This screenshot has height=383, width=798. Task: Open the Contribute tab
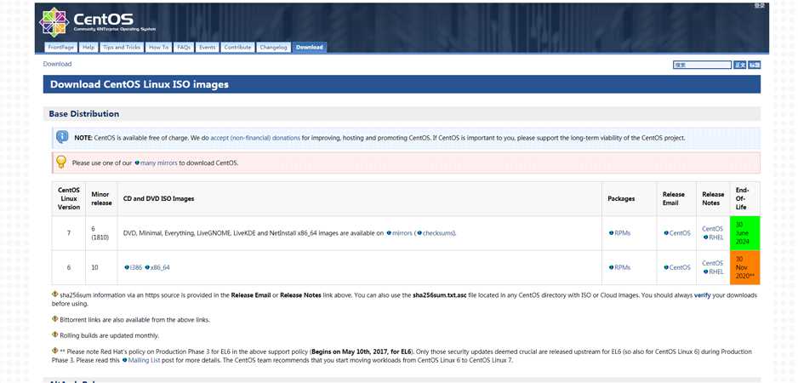coord(237,48)
